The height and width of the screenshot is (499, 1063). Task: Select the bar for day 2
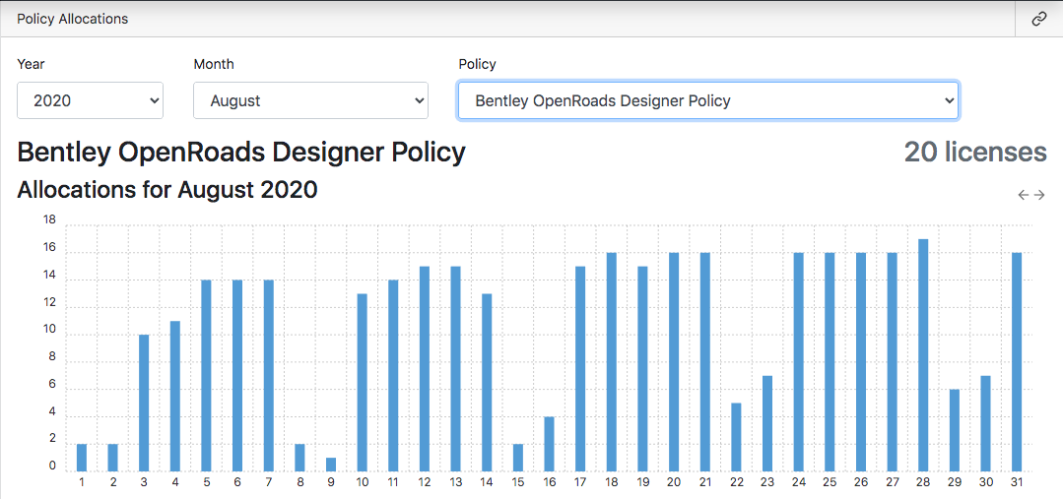(x=113, y=458)
